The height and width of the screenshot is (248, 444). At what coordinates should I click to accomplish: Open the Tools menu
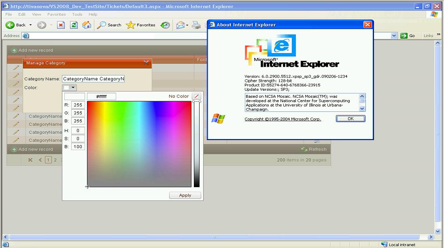click(77, 14)
